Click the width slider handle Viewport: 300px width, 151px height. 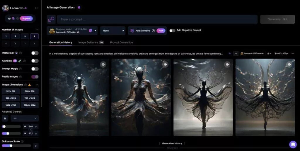4,126
